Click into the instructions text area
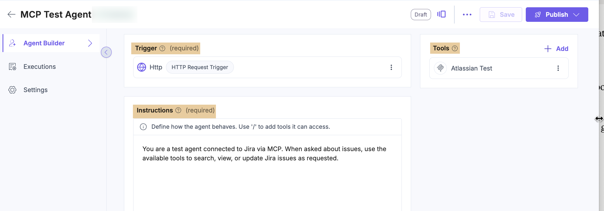The height and width of the screenshot is (211, 604). [267, 173]
